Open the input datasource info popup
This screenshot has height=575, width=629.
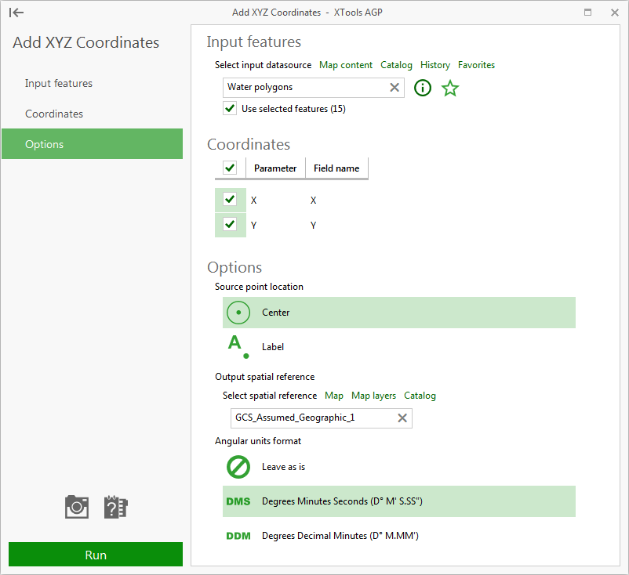[422, 88]
